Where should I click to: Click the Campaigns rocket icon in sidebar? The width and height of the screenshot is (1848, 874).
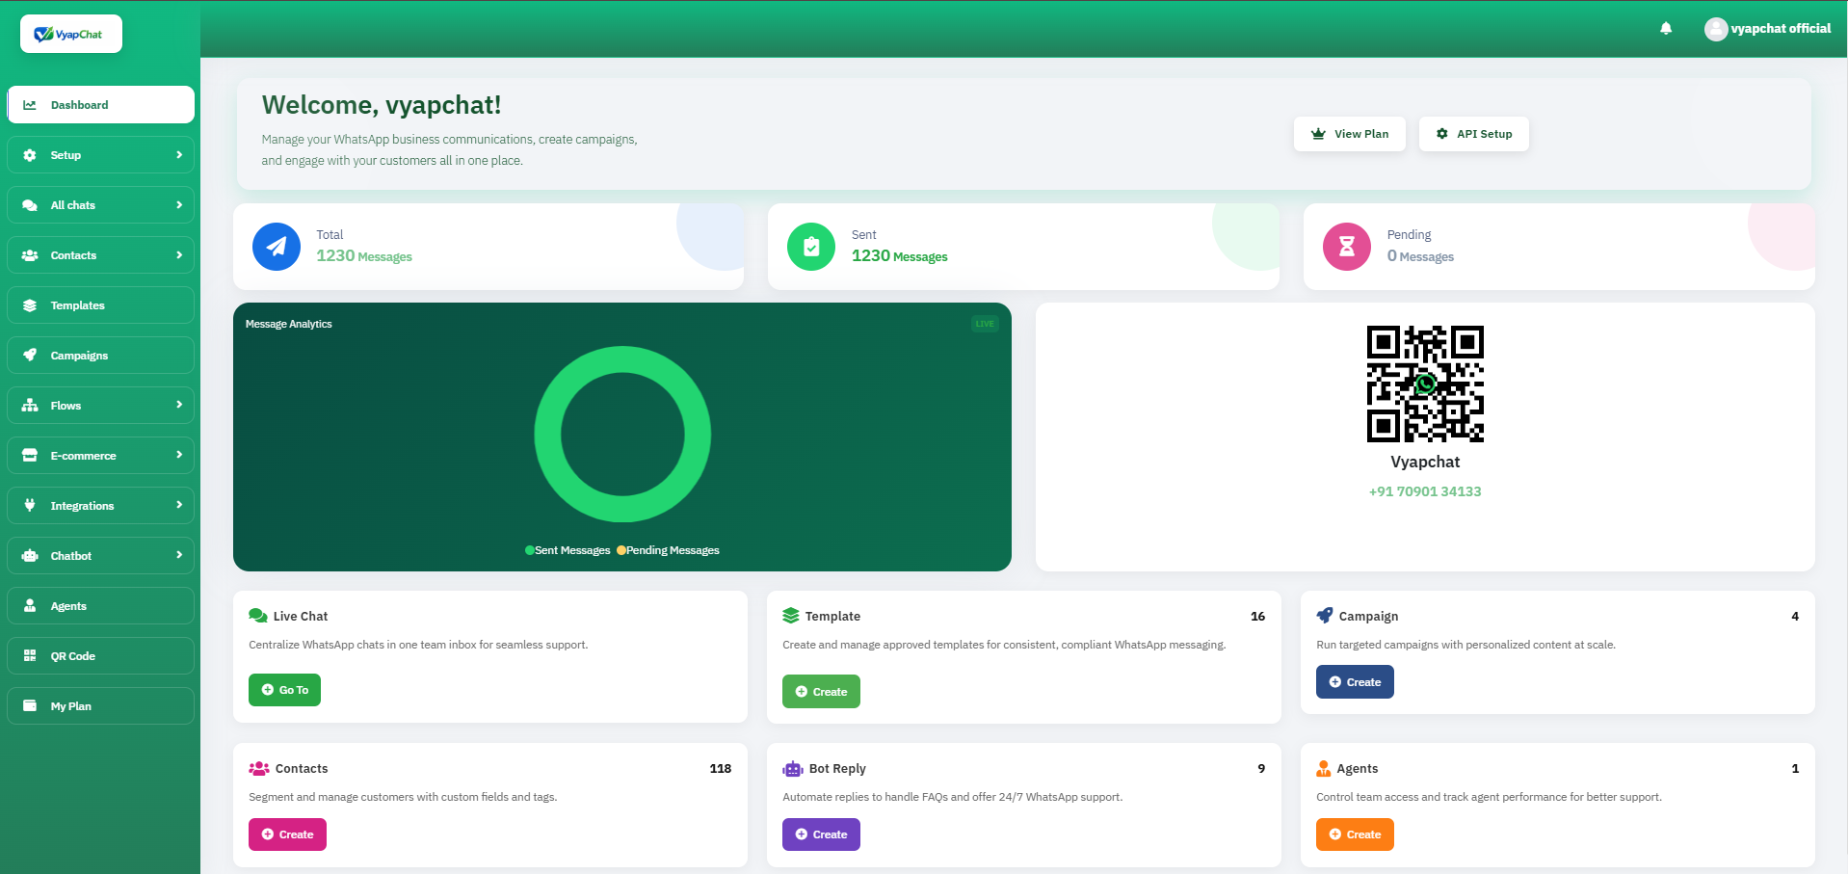[30, 356]
